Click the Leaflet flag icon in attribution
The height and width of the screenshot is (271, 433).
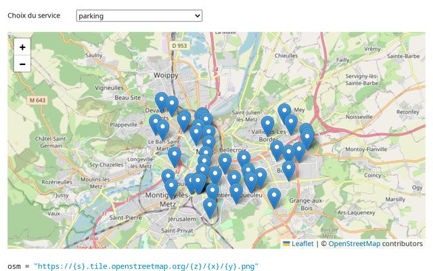click(x=286, y=244)
